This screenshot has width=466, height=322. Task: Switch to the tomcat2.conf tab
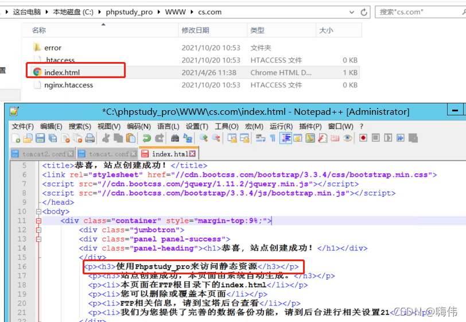pos(44,154)
